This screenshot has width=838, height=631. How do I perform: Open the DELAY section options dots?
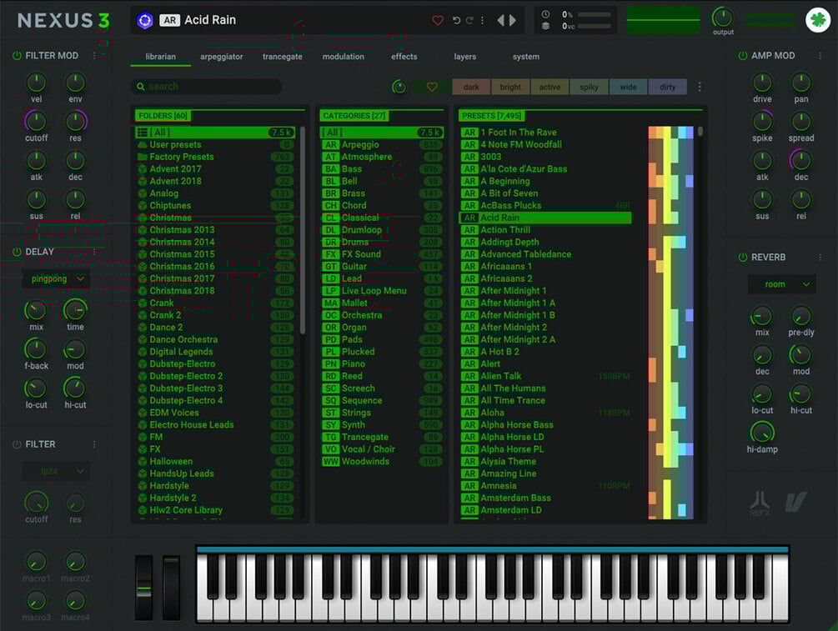pos(94,252)
